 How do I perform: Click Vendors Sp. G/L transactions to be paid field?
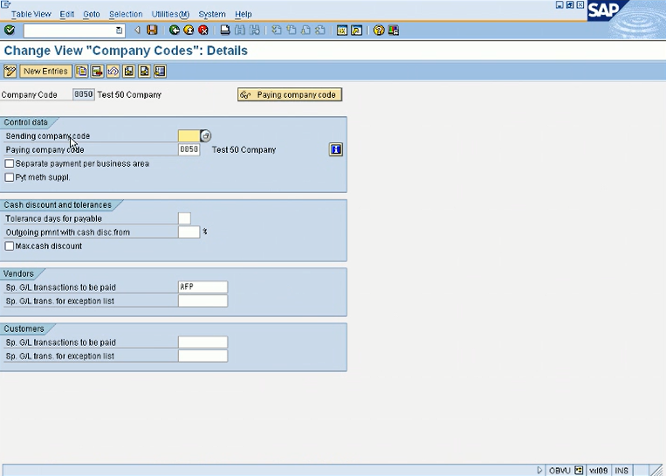point(203,287)
